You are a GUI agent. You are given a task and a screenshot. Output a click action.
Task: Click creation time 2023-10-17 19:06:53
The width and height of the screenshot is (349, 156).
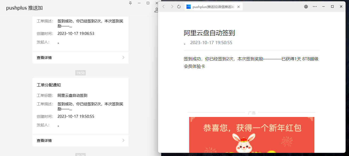pos(76,33)
